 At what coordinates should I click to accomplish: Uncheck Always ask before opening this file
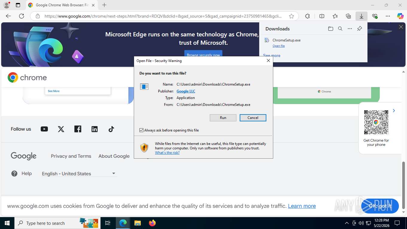(142, 130)
